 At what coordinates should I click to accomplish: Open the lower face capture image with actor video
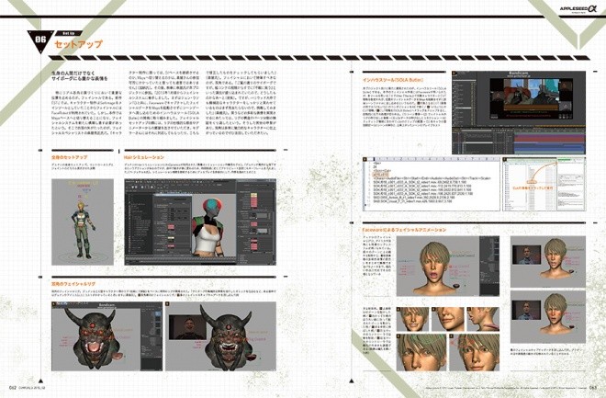(x=548, y=317)
